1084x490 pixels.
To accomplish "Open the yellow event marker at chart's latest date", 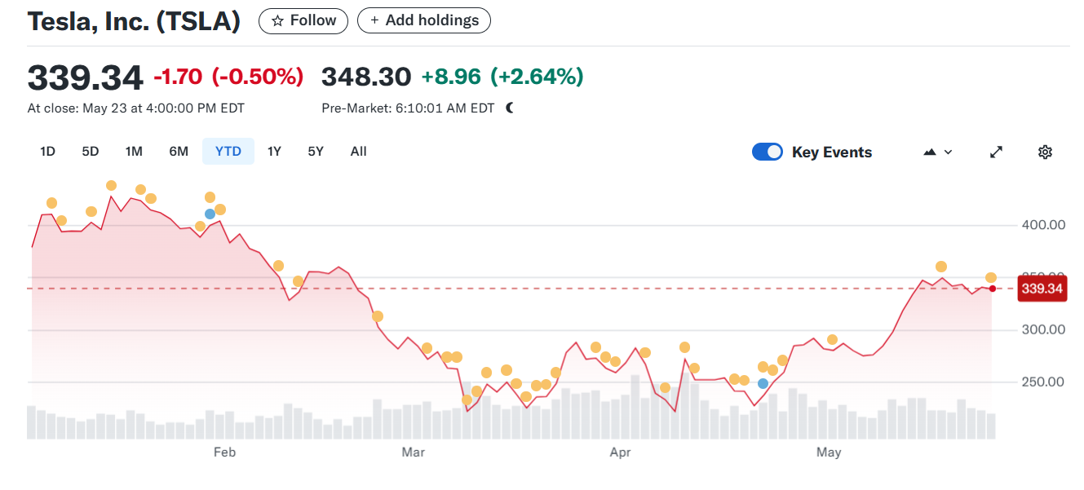I will click(x=991, y=278).
